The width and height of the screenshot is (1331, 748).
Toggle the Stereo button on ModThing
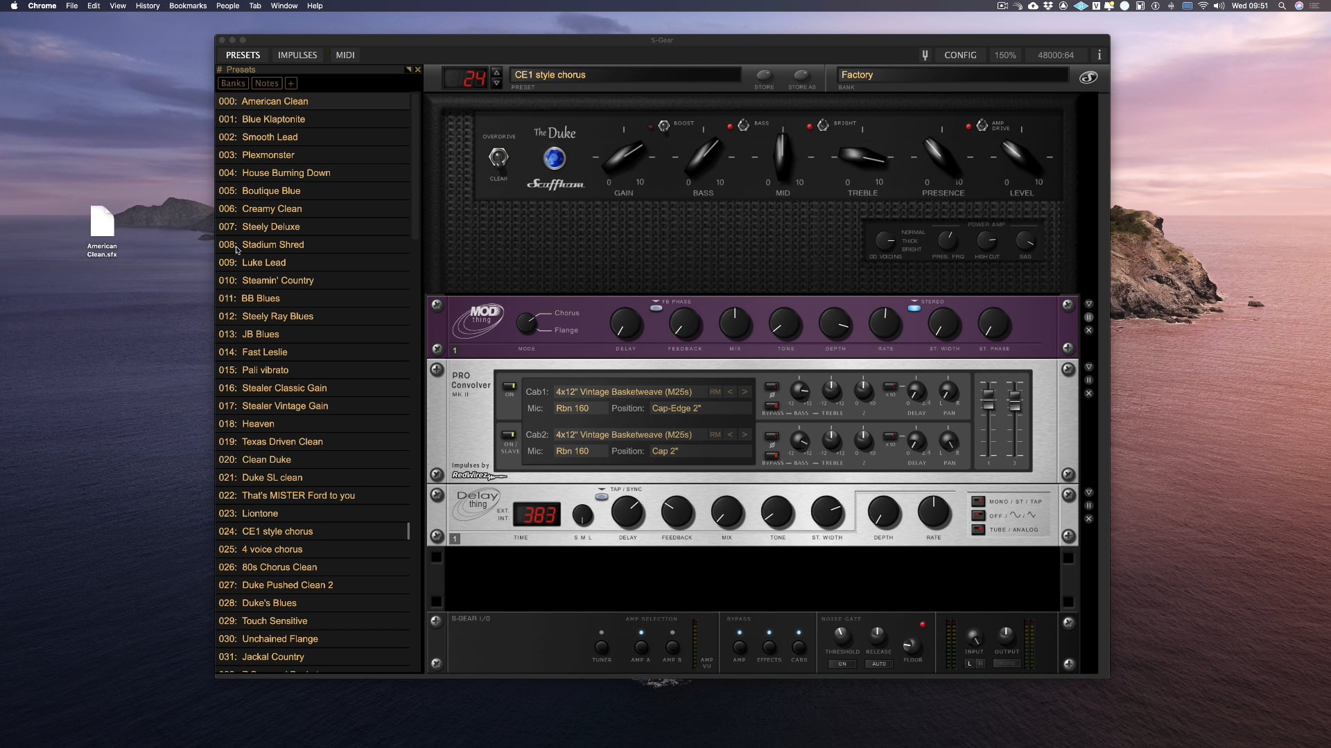(914, 308)
